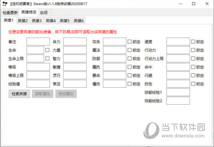
Task: Focus the 力量 input field
Action: [x=75, y=50]
